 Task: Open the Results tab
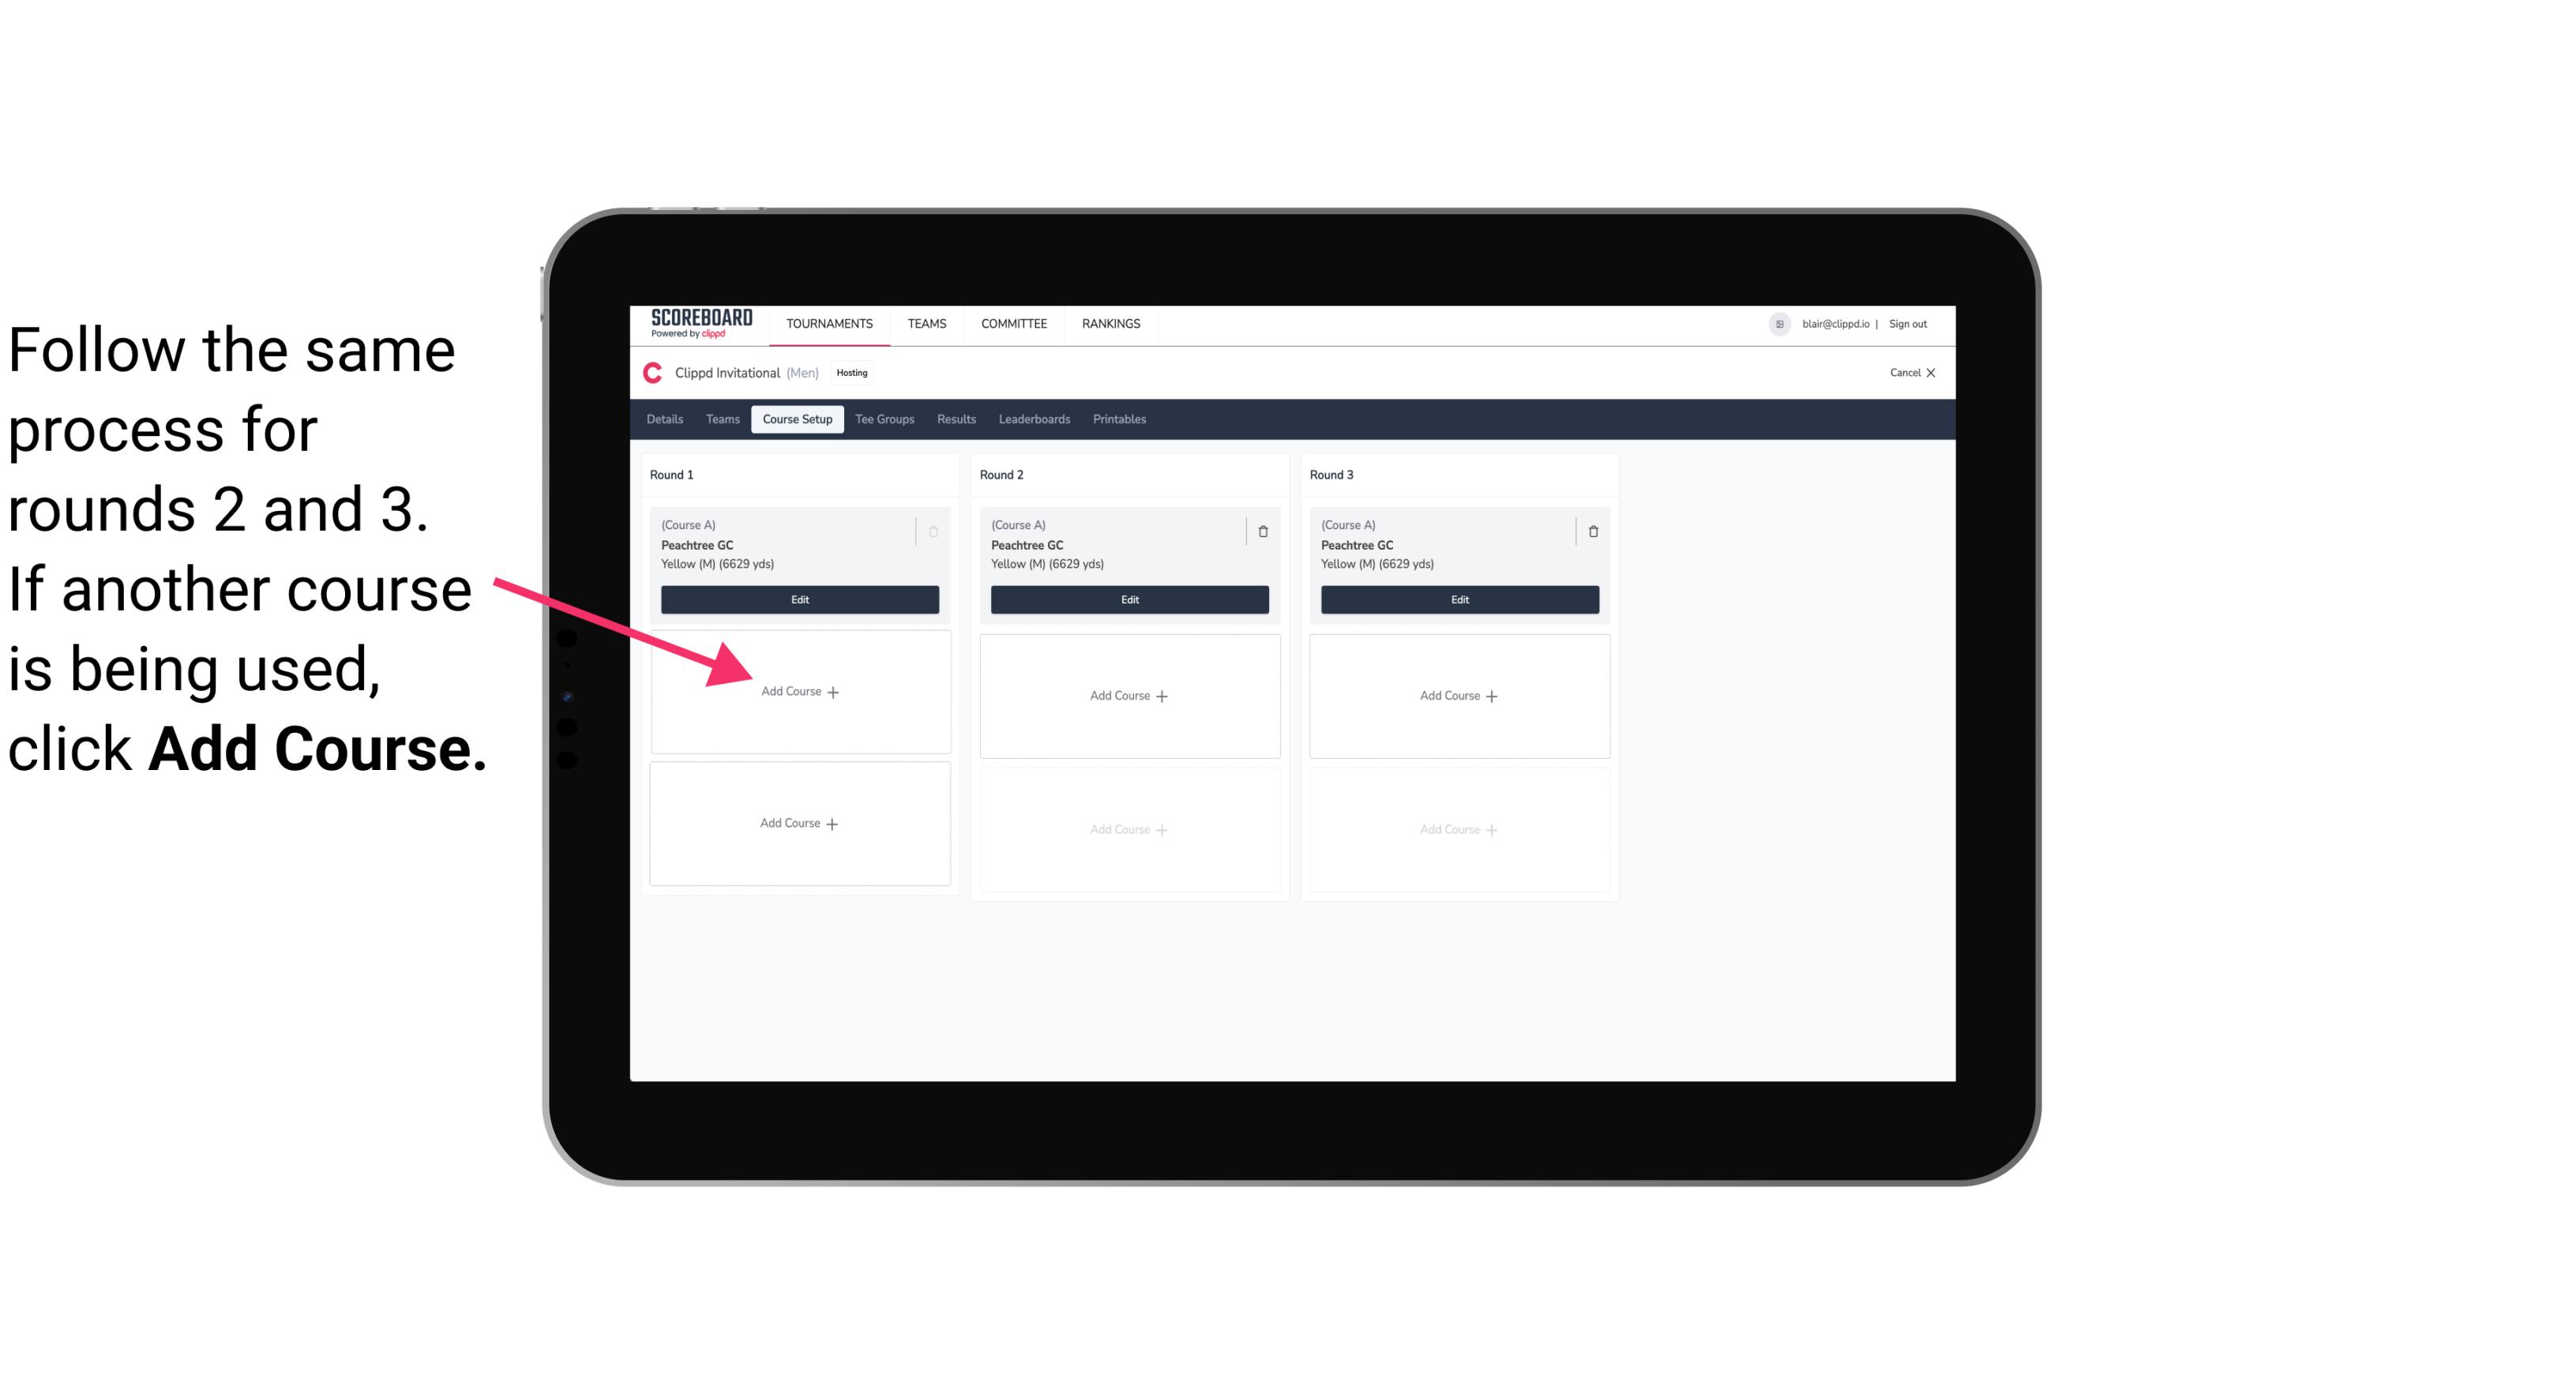[956, 419]
